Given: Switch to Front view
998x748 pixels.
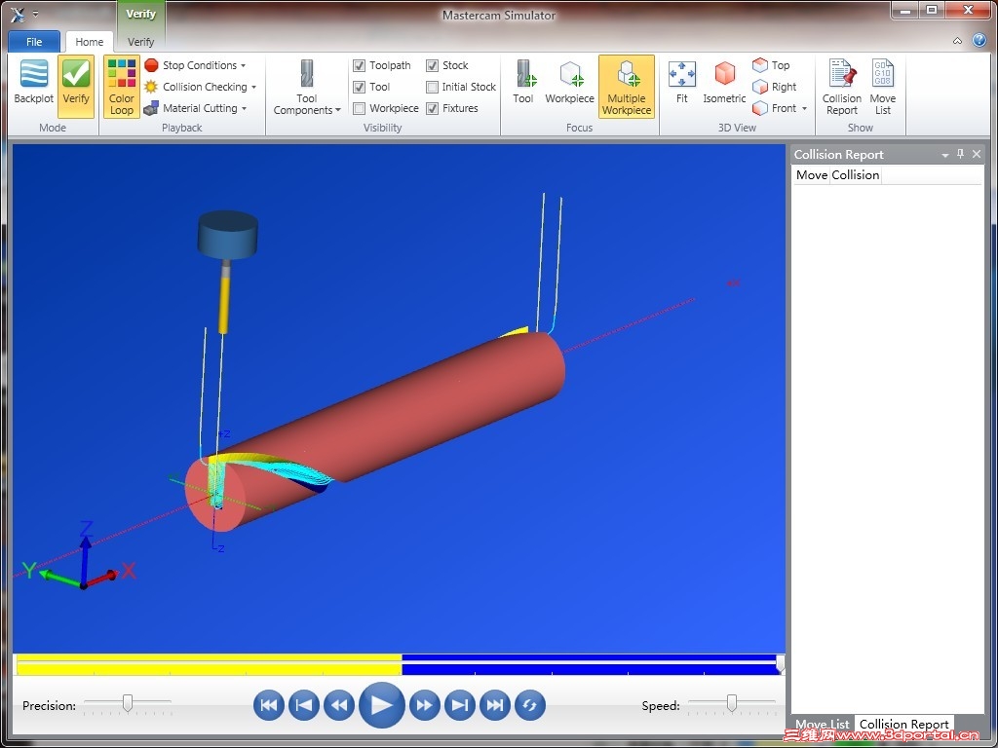Looking at the screenshot, I should pyautogui.click(x=775, y=108).
